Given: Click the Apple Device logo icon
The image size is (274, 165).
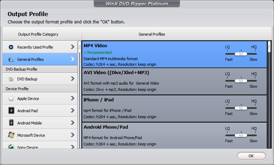Looking at the screenshot, I should (x=11, y=99).
